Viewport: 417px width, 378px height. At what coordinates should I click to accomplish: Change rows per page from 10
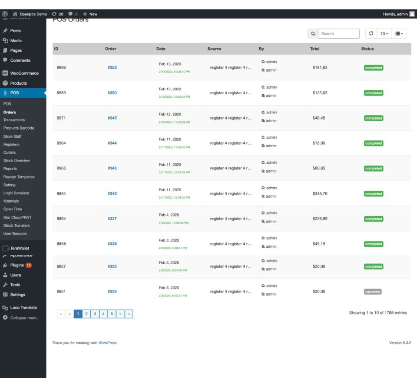coord(384,33)
